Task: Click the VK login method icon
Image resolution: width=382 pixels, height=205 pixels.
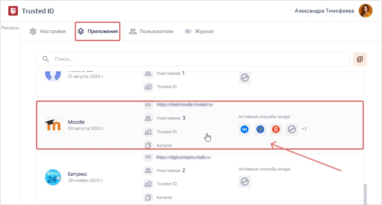Action: point(245,129)
